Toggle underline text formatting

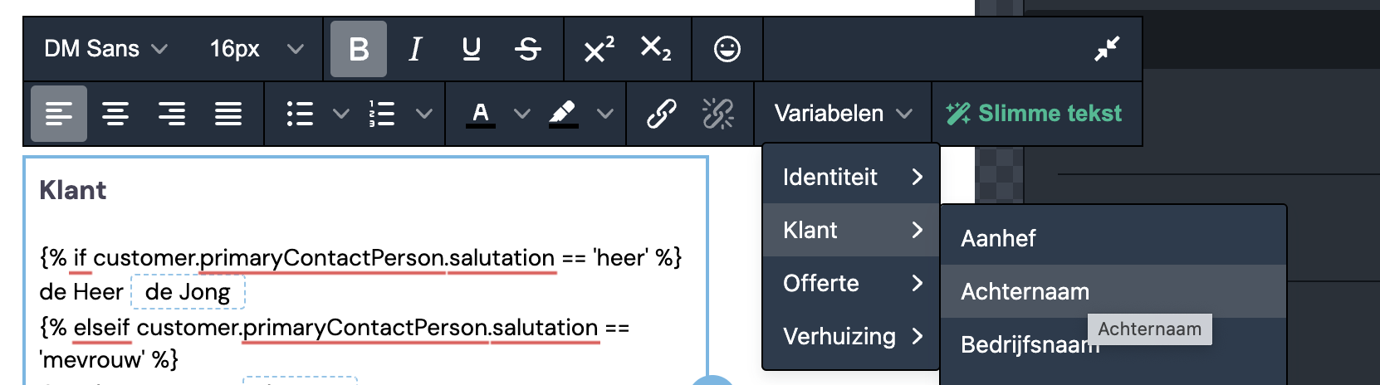coord(472,49)
